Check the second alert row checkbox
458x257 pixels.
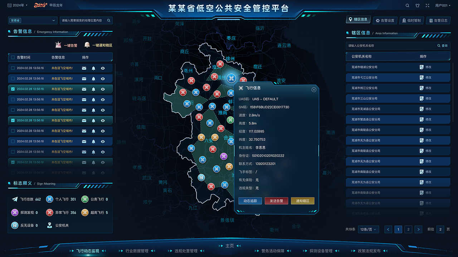(x=13, y=79)
